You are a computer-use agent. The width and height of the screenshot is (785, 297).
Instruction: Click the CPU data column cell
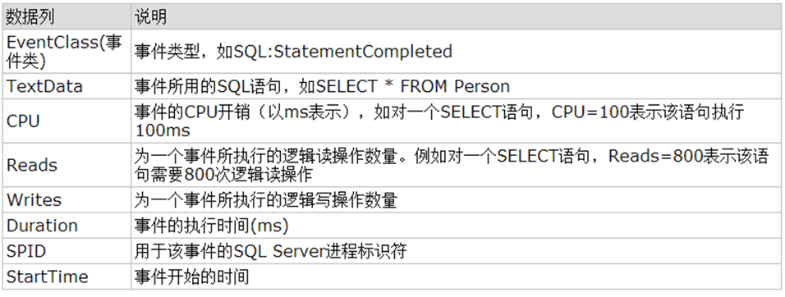pyautogui.click(x=67, y=121)
